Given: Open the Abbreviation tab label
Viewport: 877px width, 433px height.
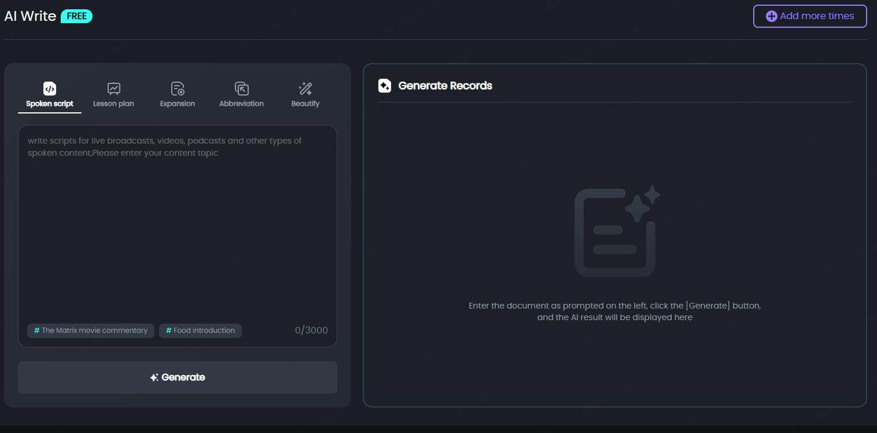Looking at the screenshot, I should (x=241, y=104).
